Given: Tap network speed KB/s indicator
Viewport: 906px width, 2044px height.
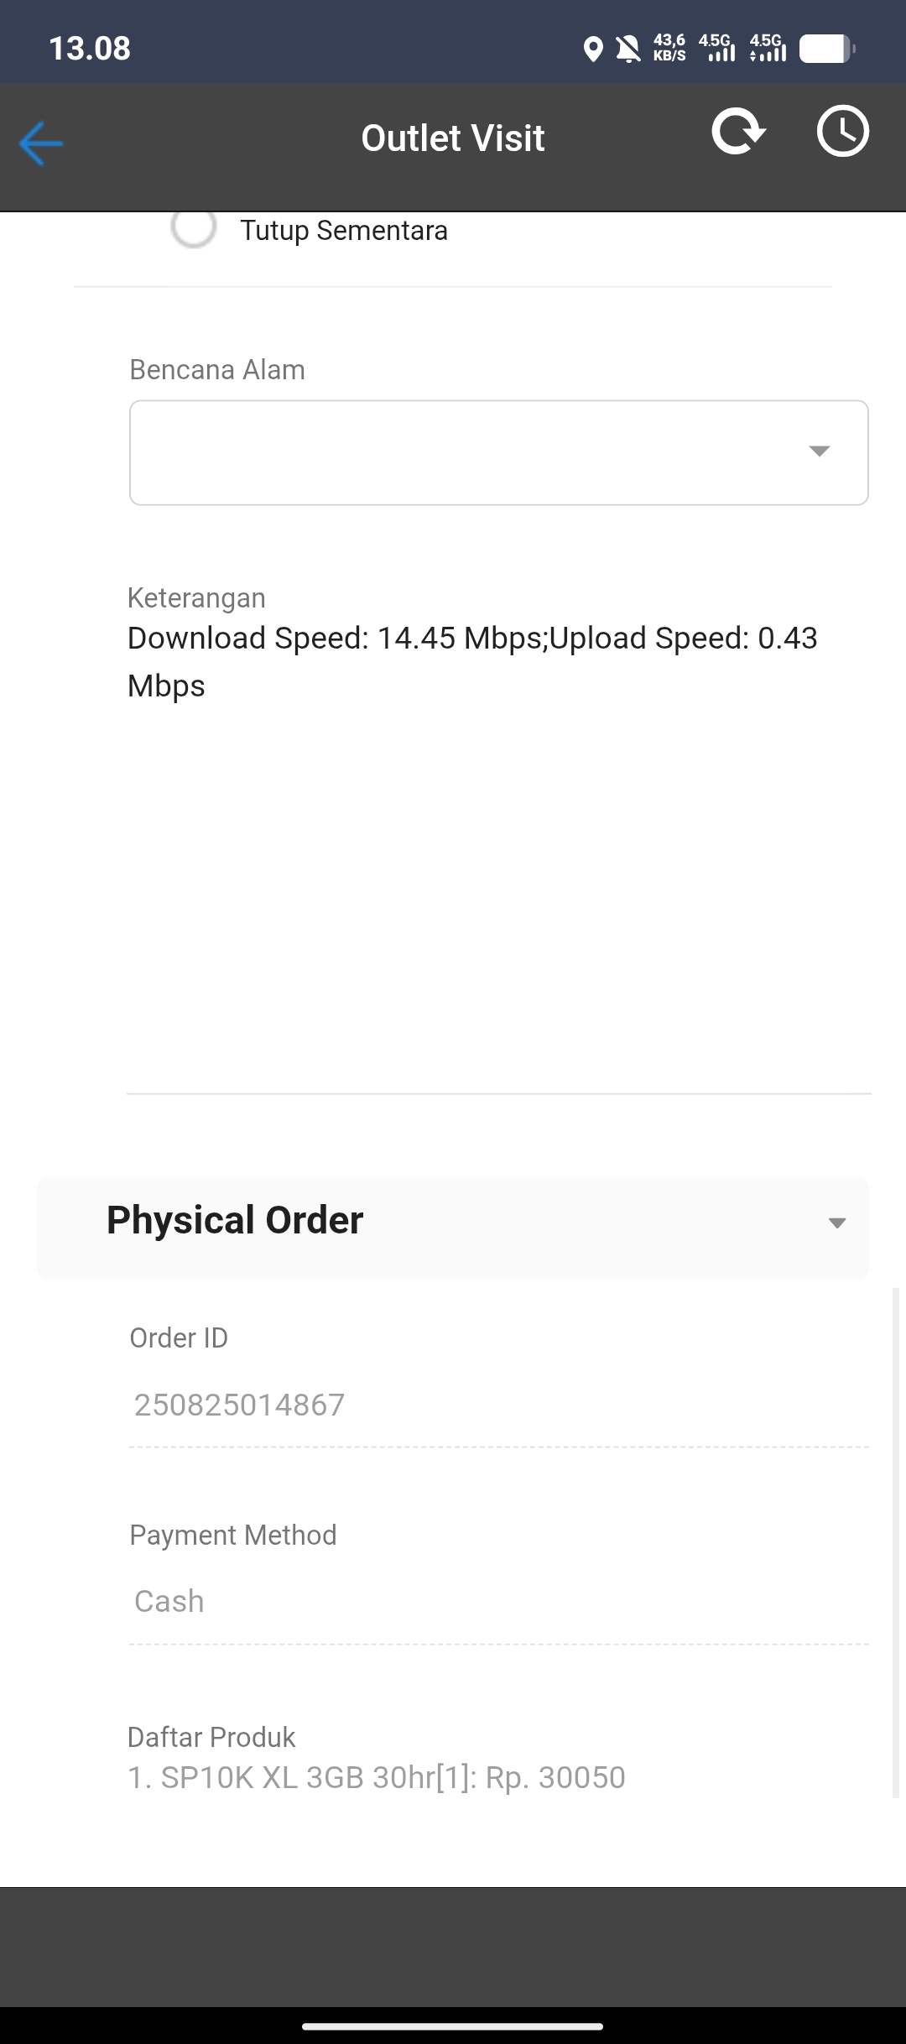Looking at the screenshot, I should 669,48.
